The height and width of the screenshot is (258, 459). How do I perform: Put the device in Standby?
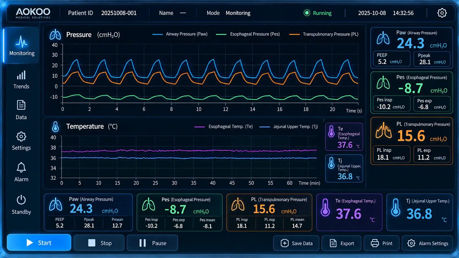(21, 205)
